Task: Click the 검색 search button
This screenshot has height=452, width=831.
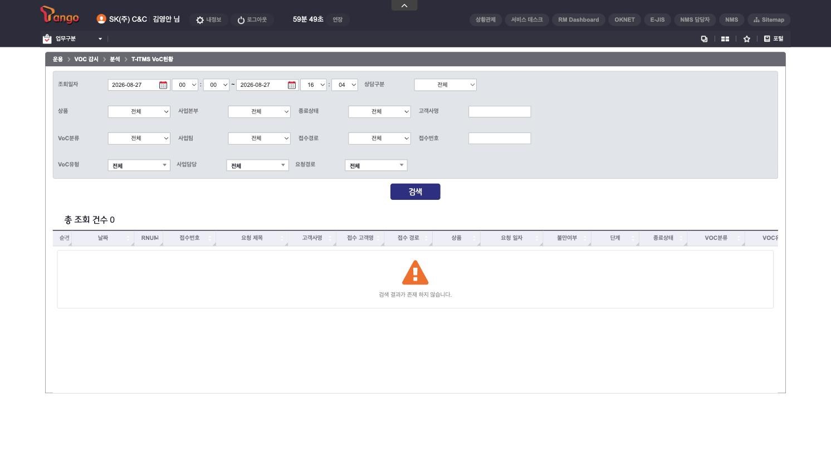Action: (x=415, y=191)
